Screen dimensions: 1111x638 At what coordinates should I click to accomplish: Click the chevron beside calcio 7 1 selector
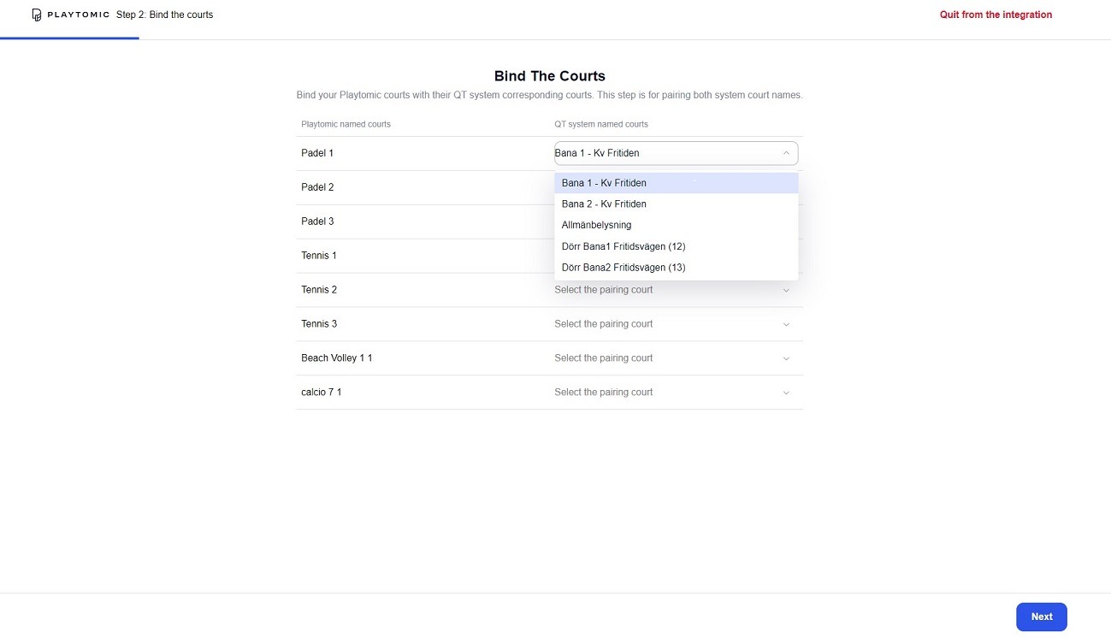click(786, 392)
